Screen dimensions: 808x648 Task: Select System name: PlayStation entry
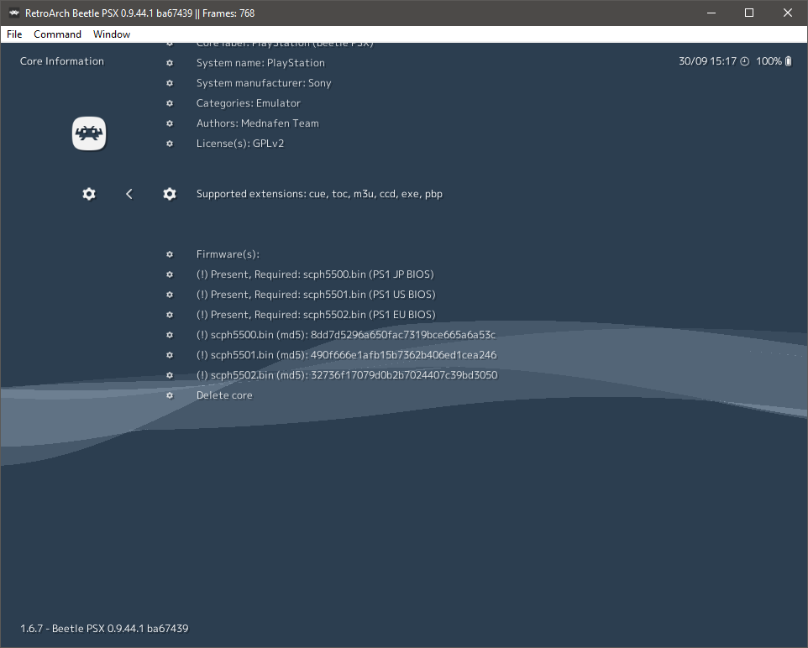pyautogui.click(x=260, y=63)
